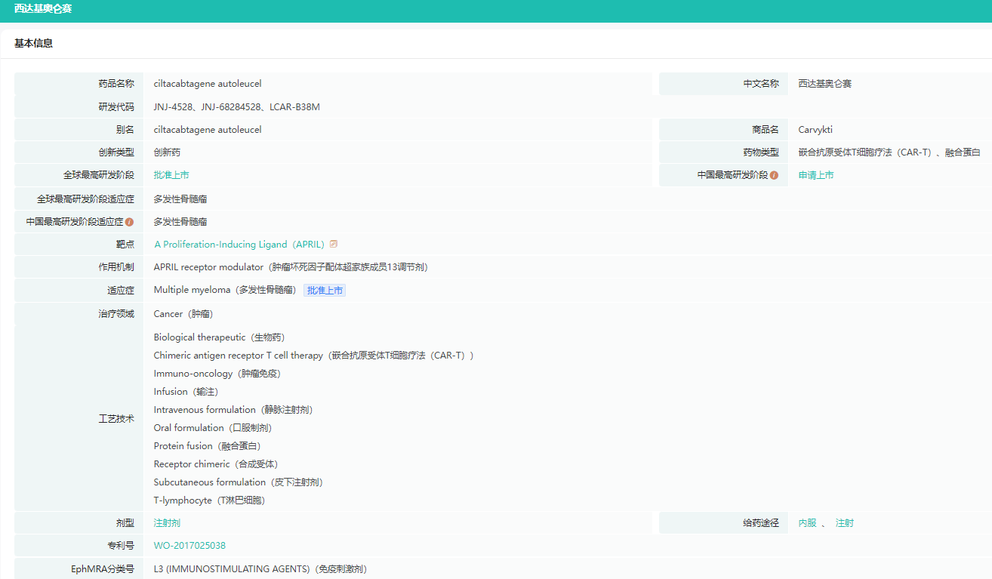Image resolution: width=992 pixels, height=579 pixels.
Task: Click 多发性骨髓瘤 in the 中国最高研发阶段适应症 row
Action: coord(180,222)
